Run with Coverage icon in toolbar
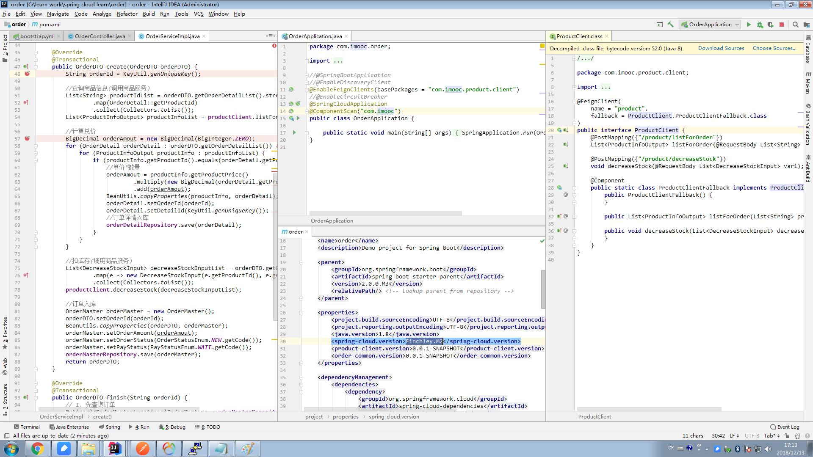Viewport: 813px width, 457px height. click(771, 25)
